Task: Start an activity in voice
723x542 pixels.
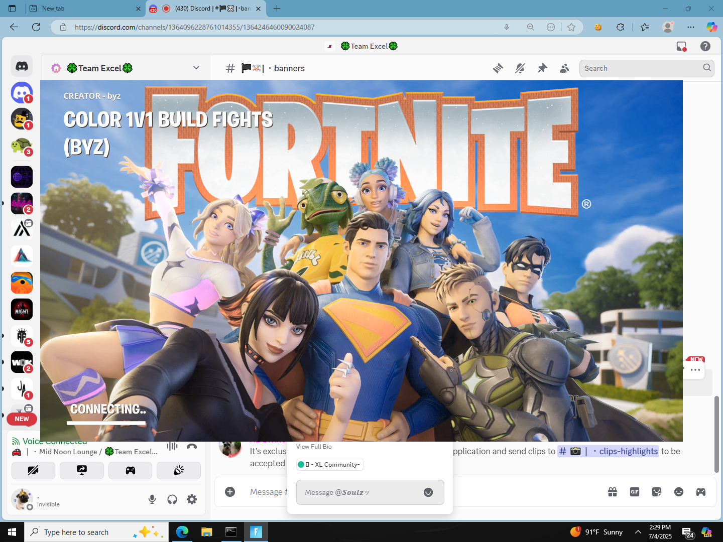Action: point(130,470)
